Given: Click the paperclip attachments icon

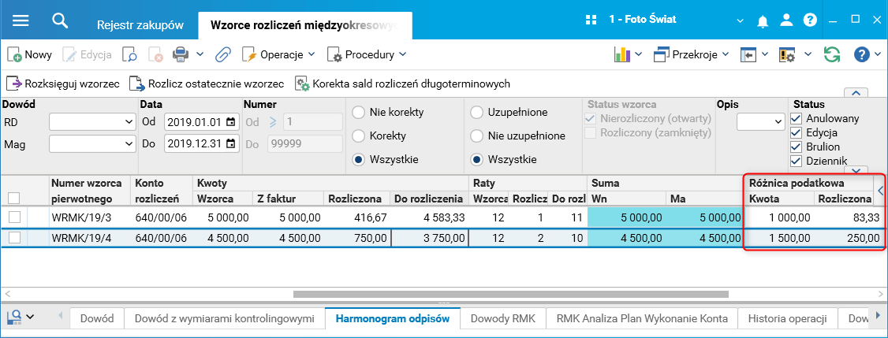Looking at the screenshot, I should (x=222, y=54).
